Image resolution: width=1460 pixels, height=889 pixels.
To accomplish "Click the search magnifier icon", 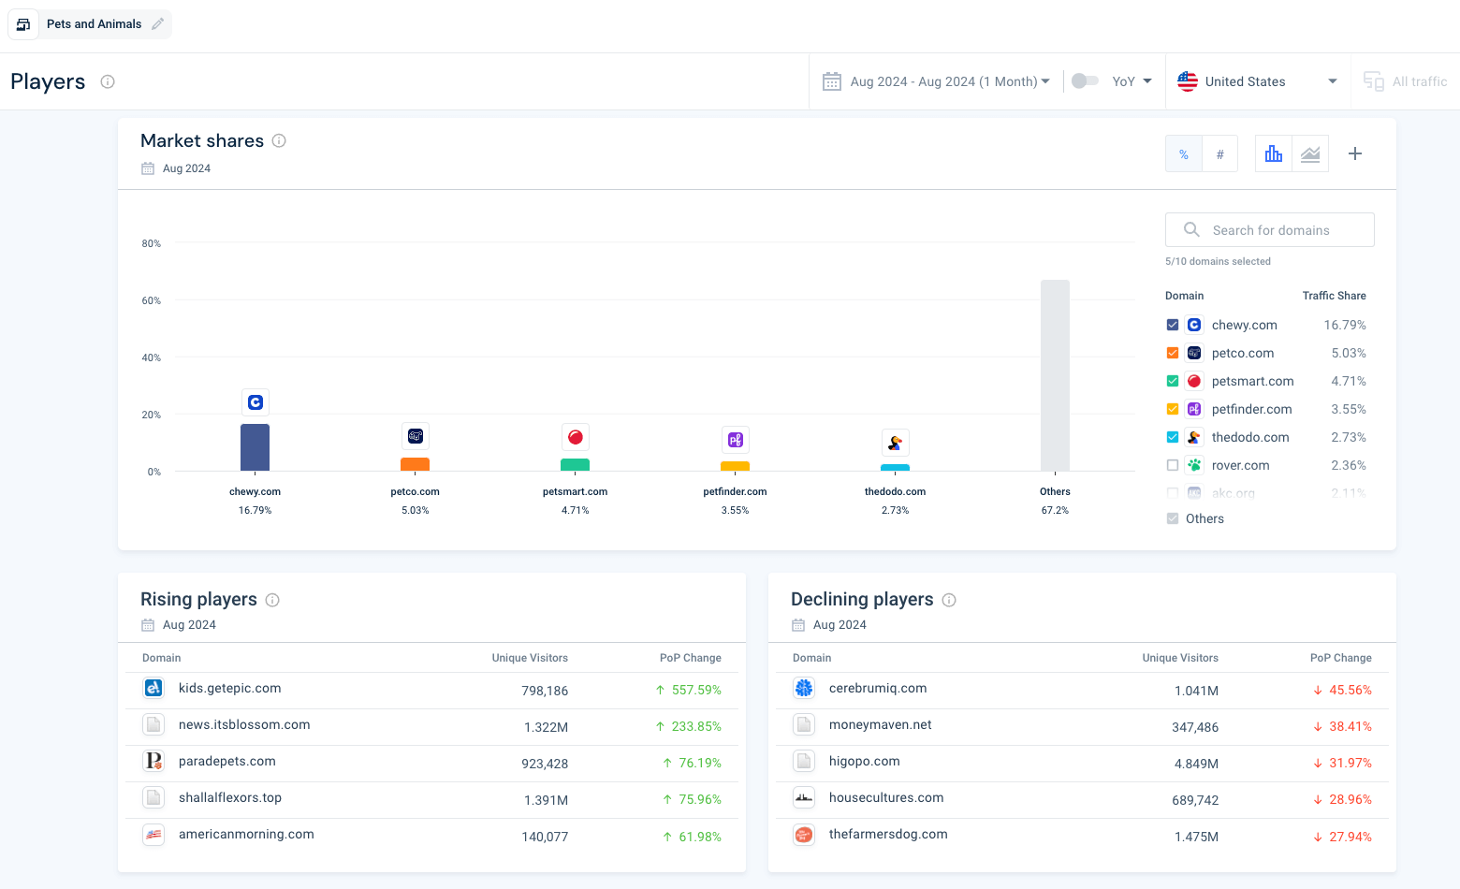I will pos(1191,229).
